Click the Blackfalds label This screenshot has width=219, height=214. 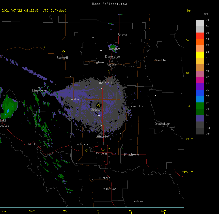[112, 57]
